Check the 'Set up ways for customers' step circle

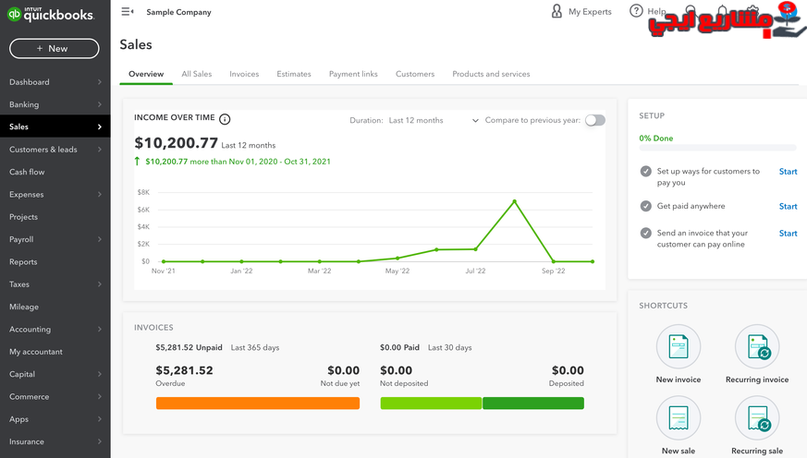pyautogui.click(x=646, y=171)
